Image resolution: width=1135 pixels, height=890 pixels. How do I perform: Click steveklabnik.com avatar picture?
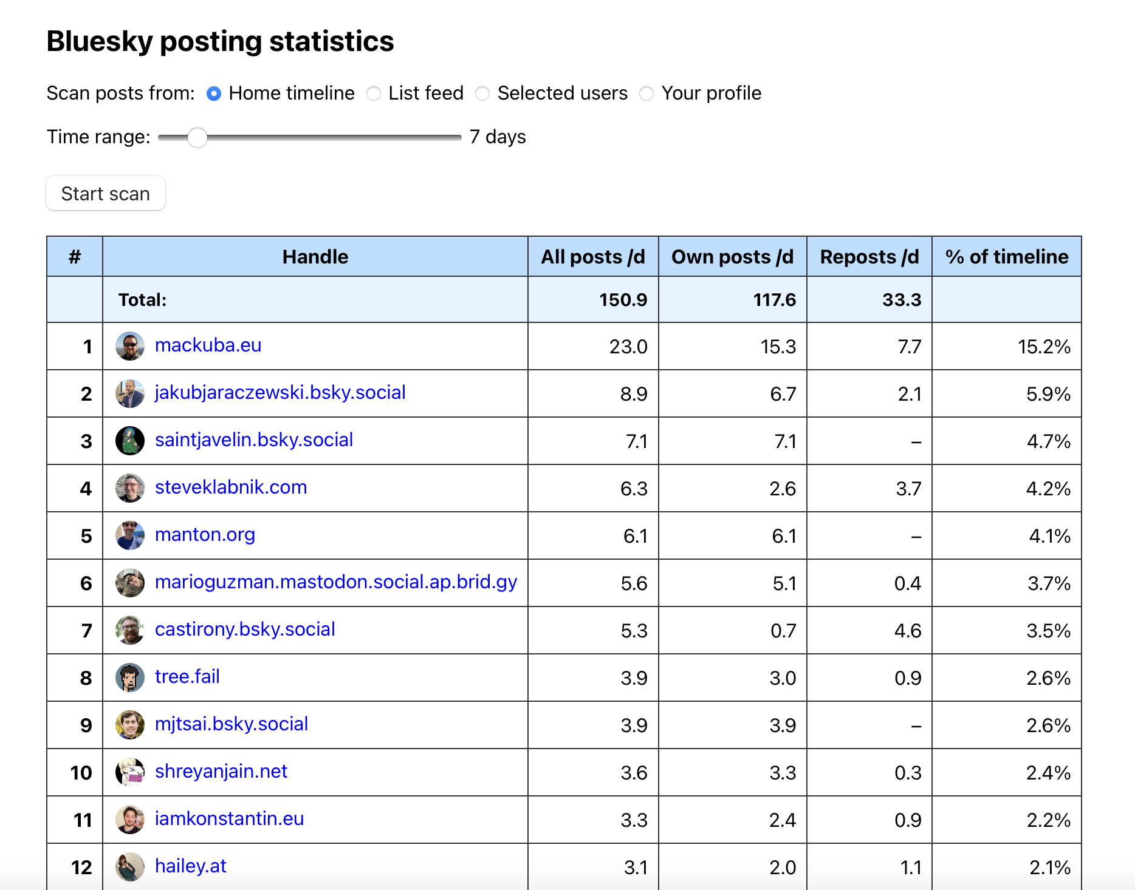(129, 488)
